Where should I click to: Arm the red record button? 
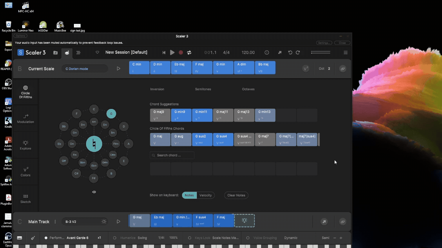click(x=181, y=53)
